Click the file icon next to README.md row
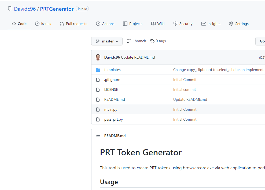 pos(98,100)
